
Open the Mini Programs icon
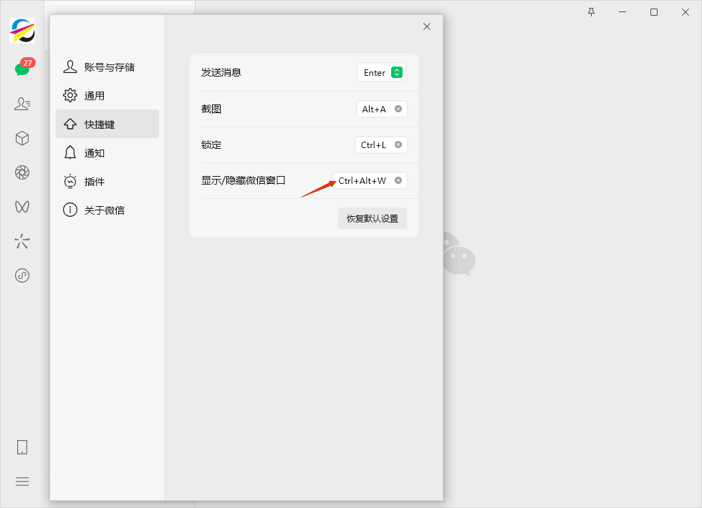pyautogui.click(x=22, y=275)
